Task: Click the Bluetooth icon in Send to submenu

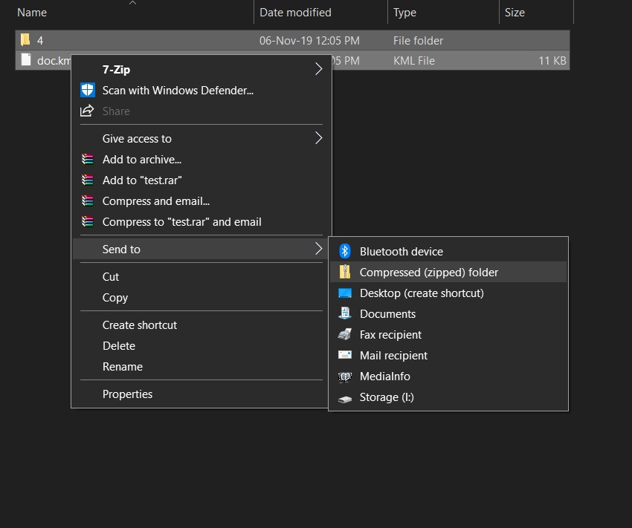Action: (344, 251)
